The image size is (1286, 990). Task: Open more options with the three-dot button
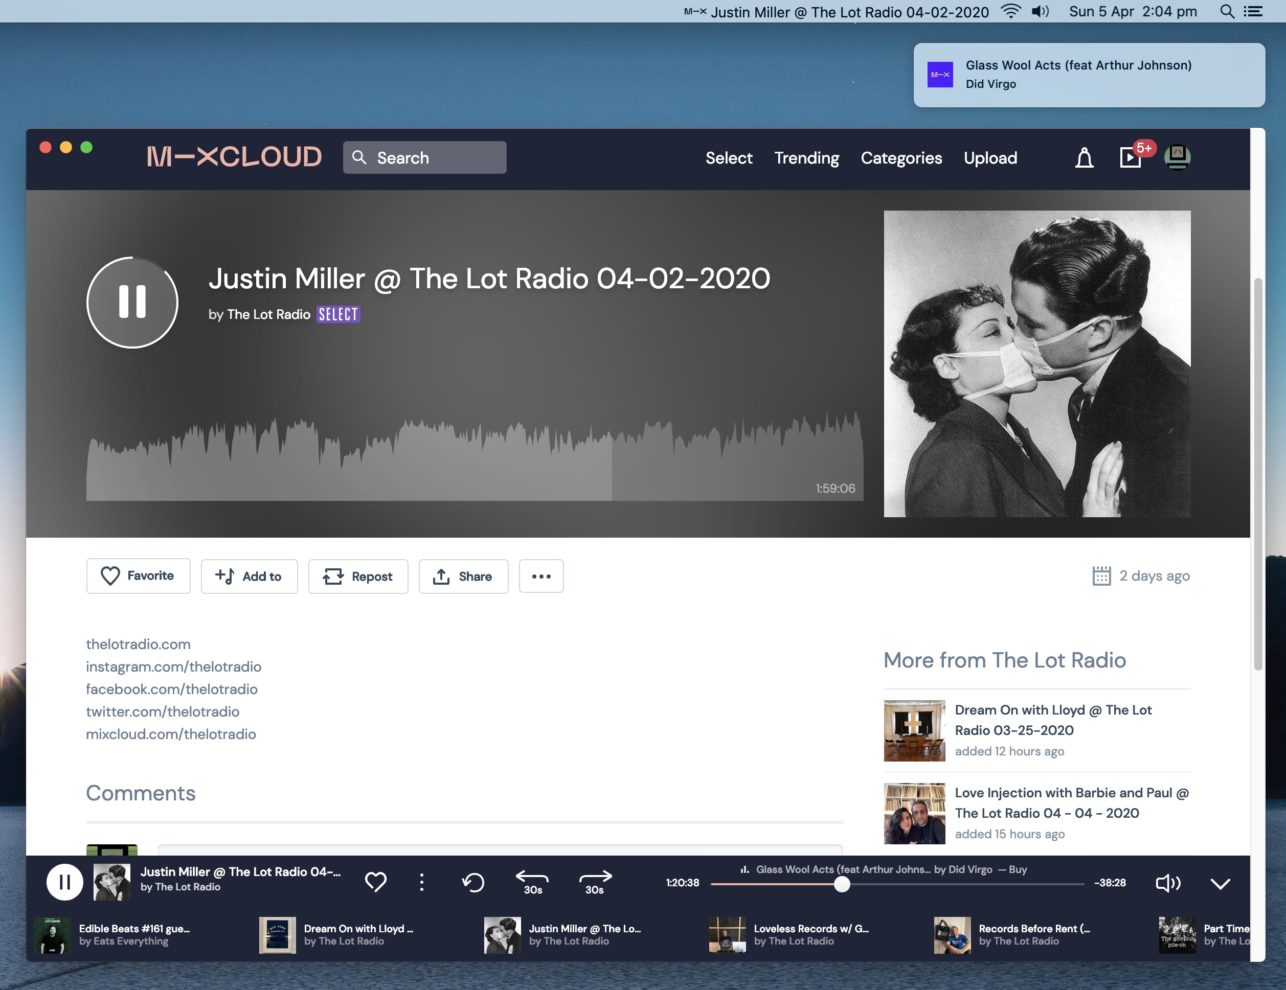pyautogui.click(x=540, y=576)
